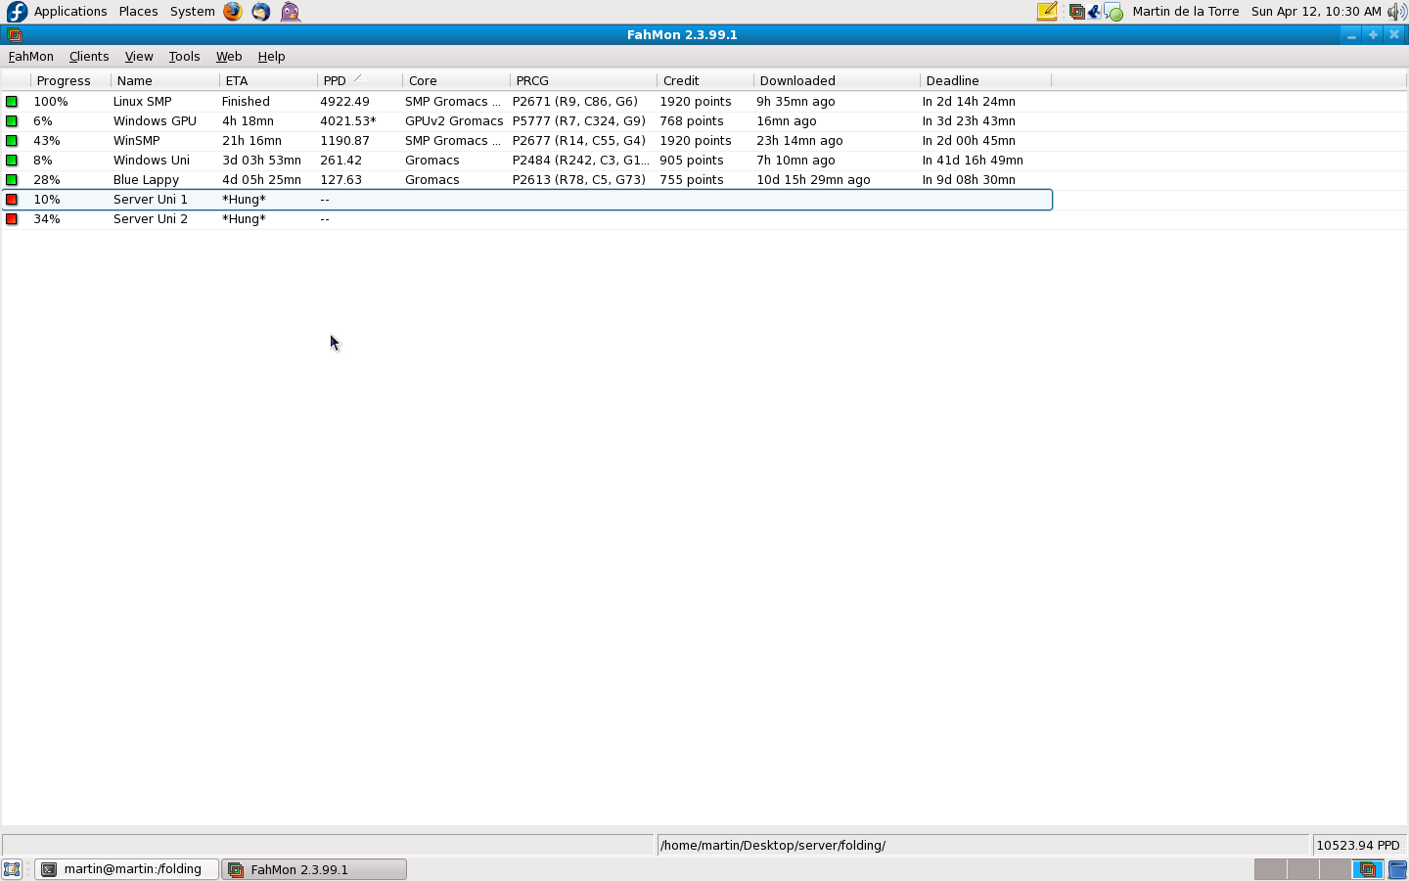Image resolution: width=1409 pixels, height=881 pixels.
Task: Open the Clients menu
Action: 89,57
